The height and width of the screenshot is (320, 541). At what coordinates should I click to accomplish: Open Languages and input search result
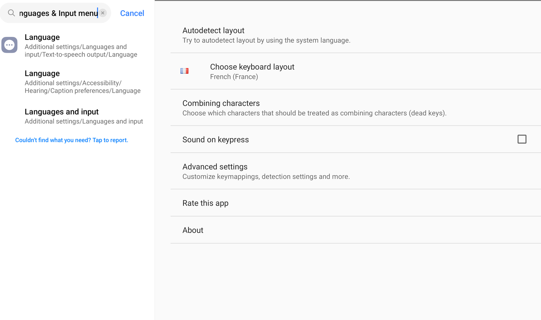84,116
